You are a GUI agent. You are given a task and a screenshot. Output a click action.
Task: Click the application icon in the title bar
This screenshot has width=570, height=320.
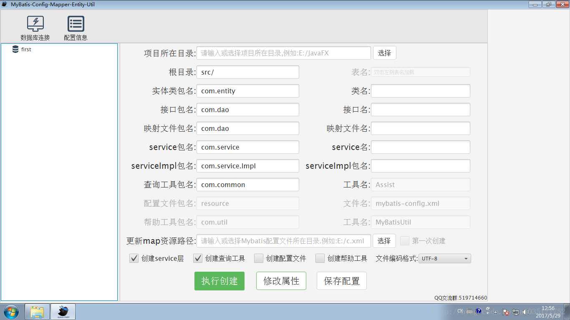5,4
